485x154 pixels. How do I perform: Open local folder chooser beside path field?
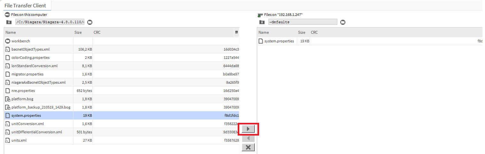point(90,22)
